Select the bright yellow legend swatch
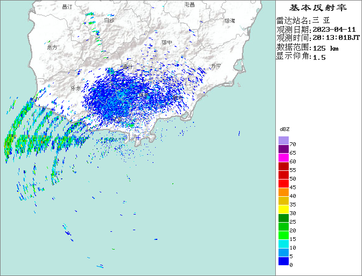Image resolution: width=362 pixels, height=276 pixels. tap(283, 210)
